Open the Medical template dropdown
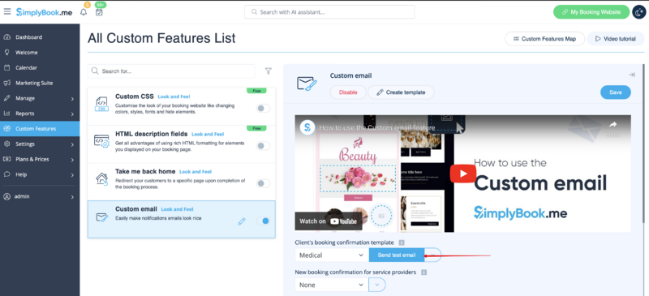Image resolution: width=649 pixels, height=296 pixels. click(332, 255)
